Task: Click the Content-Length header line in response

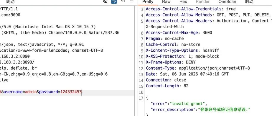Action: tap(167, 86)
